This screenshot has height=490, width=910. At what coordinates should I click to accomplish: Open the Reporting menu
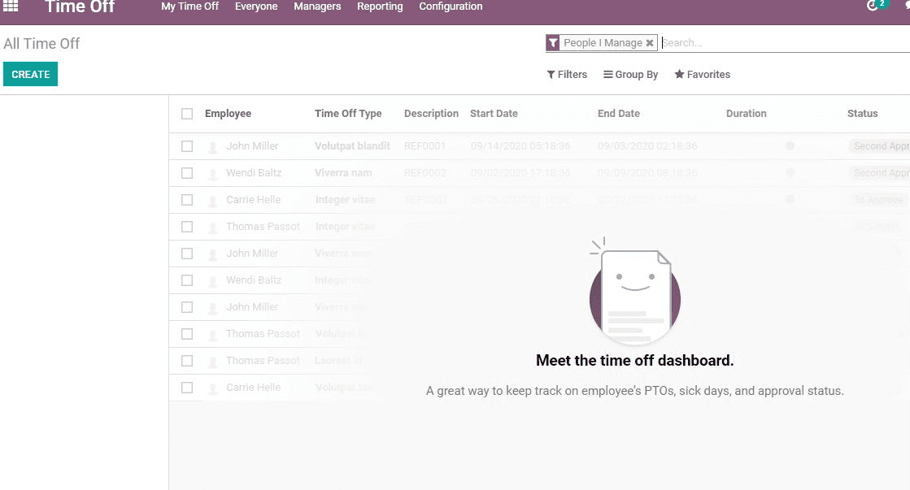pyautogui.click(x=380, y=7)
